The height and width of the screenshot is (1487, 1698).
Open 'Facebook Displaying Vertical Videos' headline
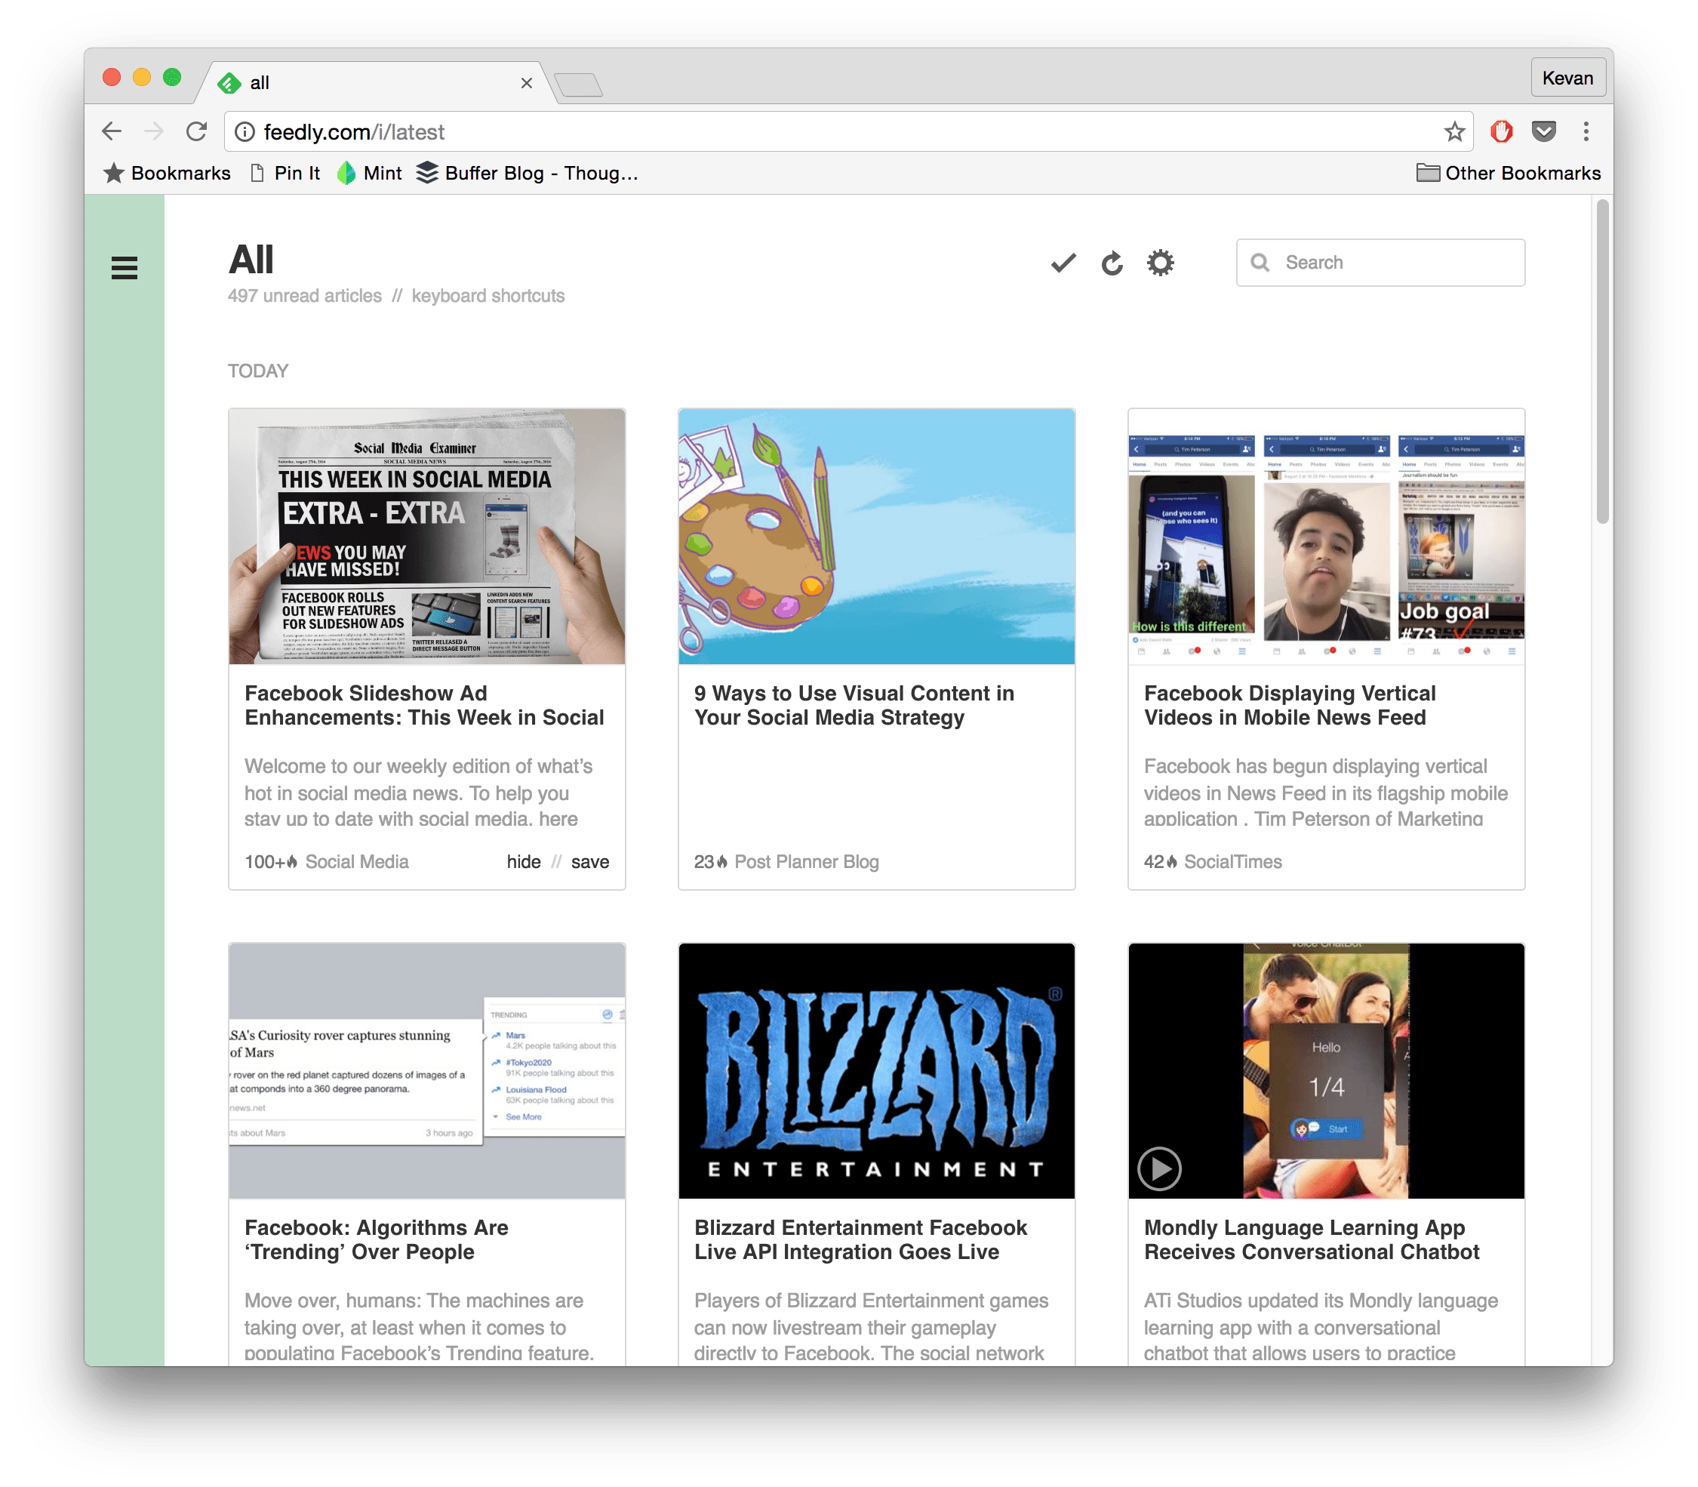tap(1289, 704)
